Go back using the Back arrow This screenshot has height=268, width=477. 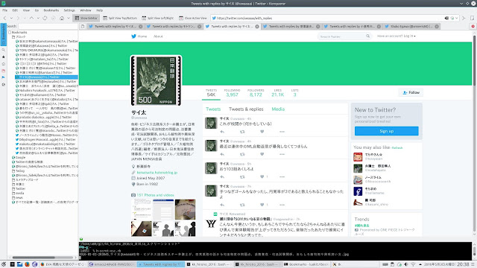(4, 18)
